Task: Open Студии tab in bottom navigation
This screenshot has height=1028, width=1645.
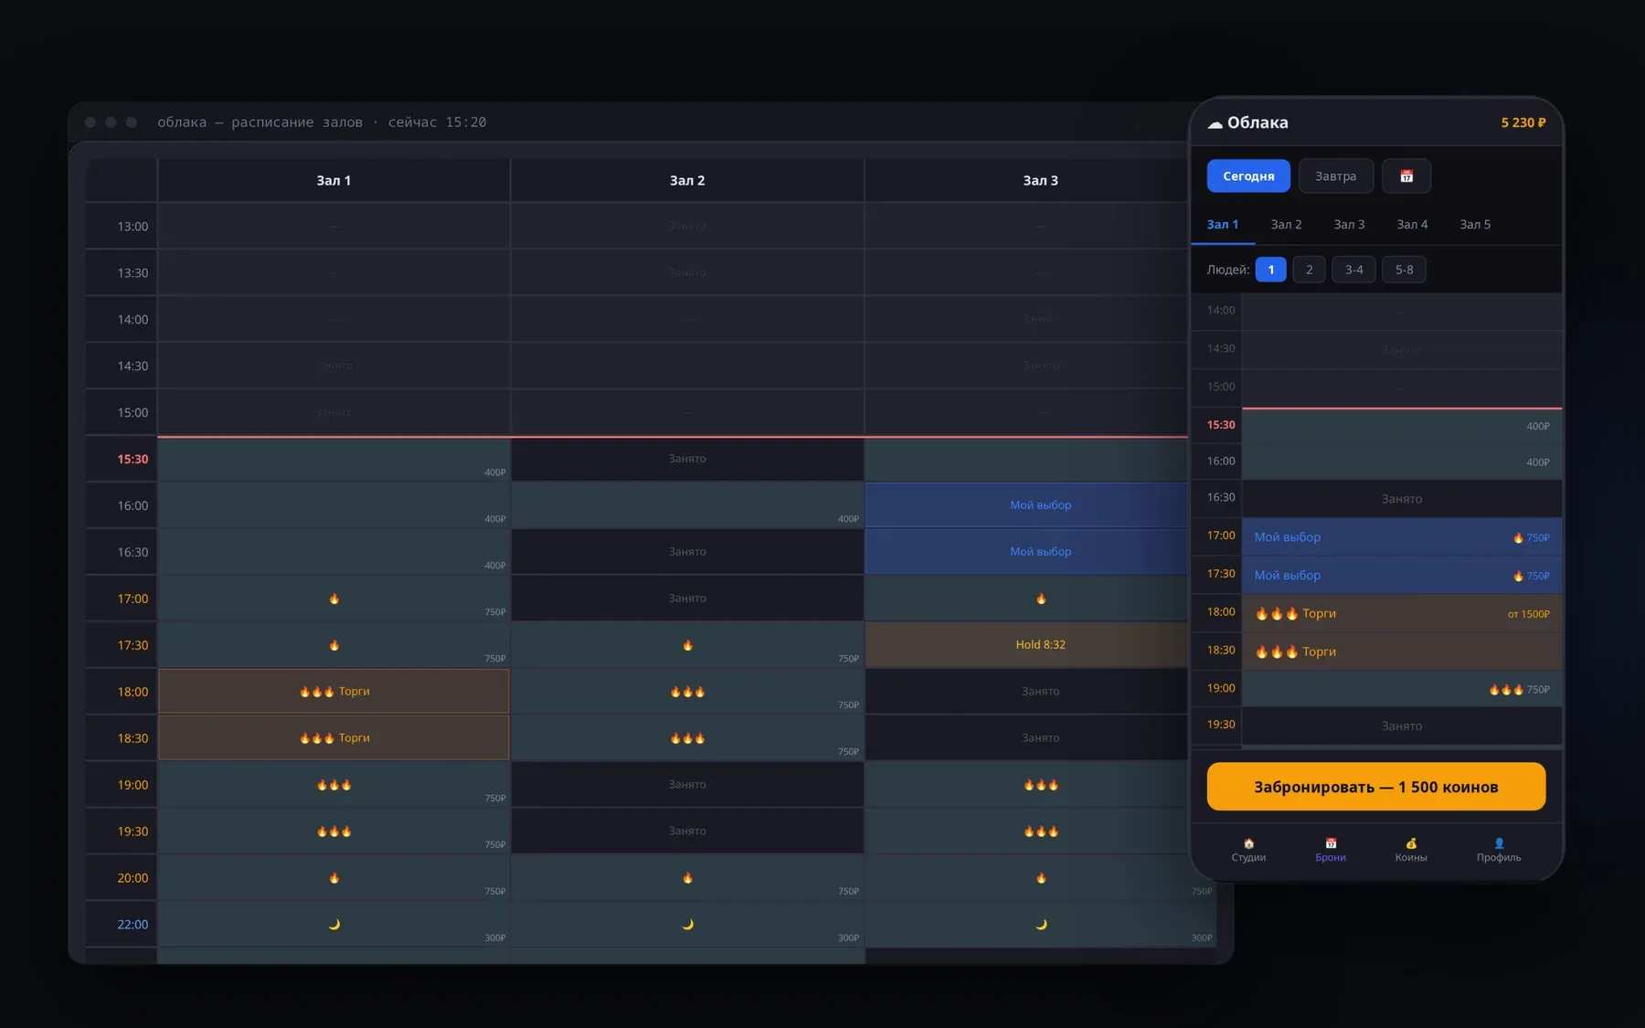Action: [x=1248, y=850]
